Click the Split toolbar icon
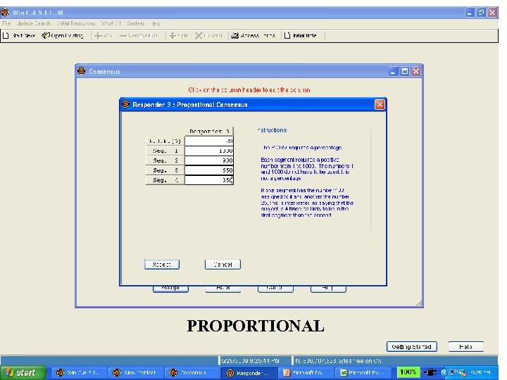This screenshot has width=507, height=380. (x=173, y=36)
